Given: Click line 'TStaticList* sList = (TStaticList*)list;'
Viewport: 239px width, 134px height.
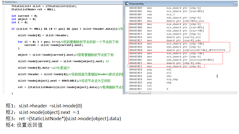Looking at the screenshot, I should coord(44,6).
